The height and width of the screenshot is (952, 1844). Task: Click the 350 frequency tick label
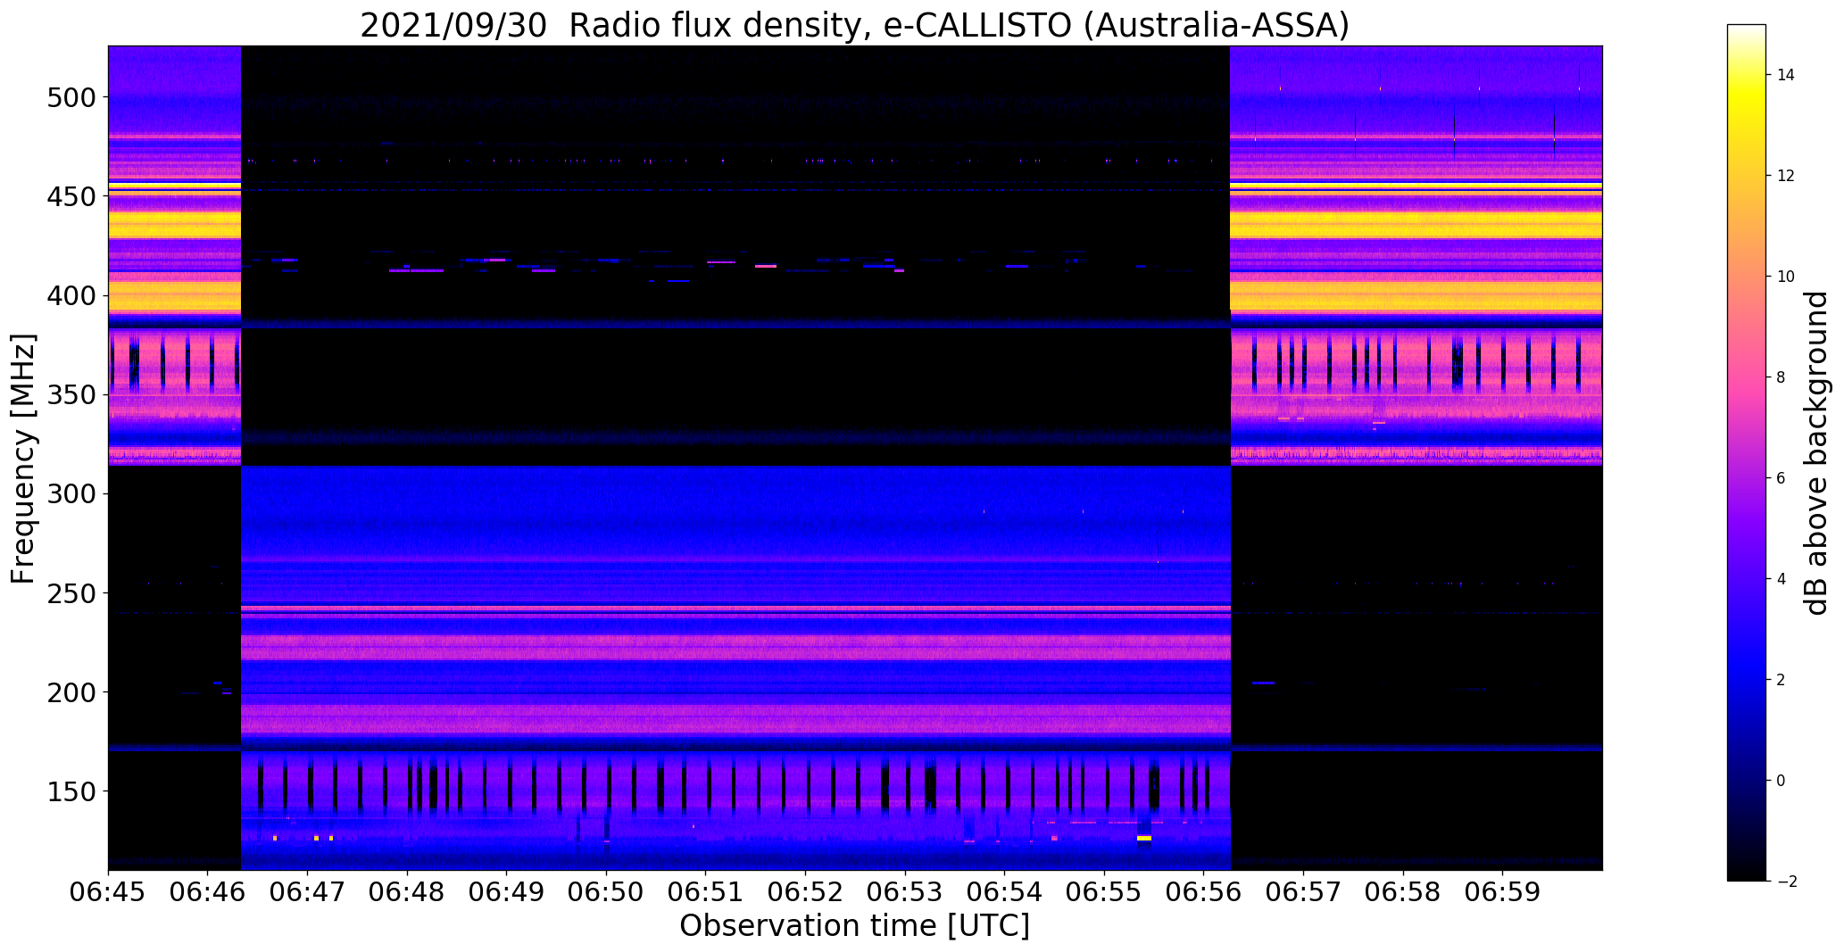click(70, 394)
